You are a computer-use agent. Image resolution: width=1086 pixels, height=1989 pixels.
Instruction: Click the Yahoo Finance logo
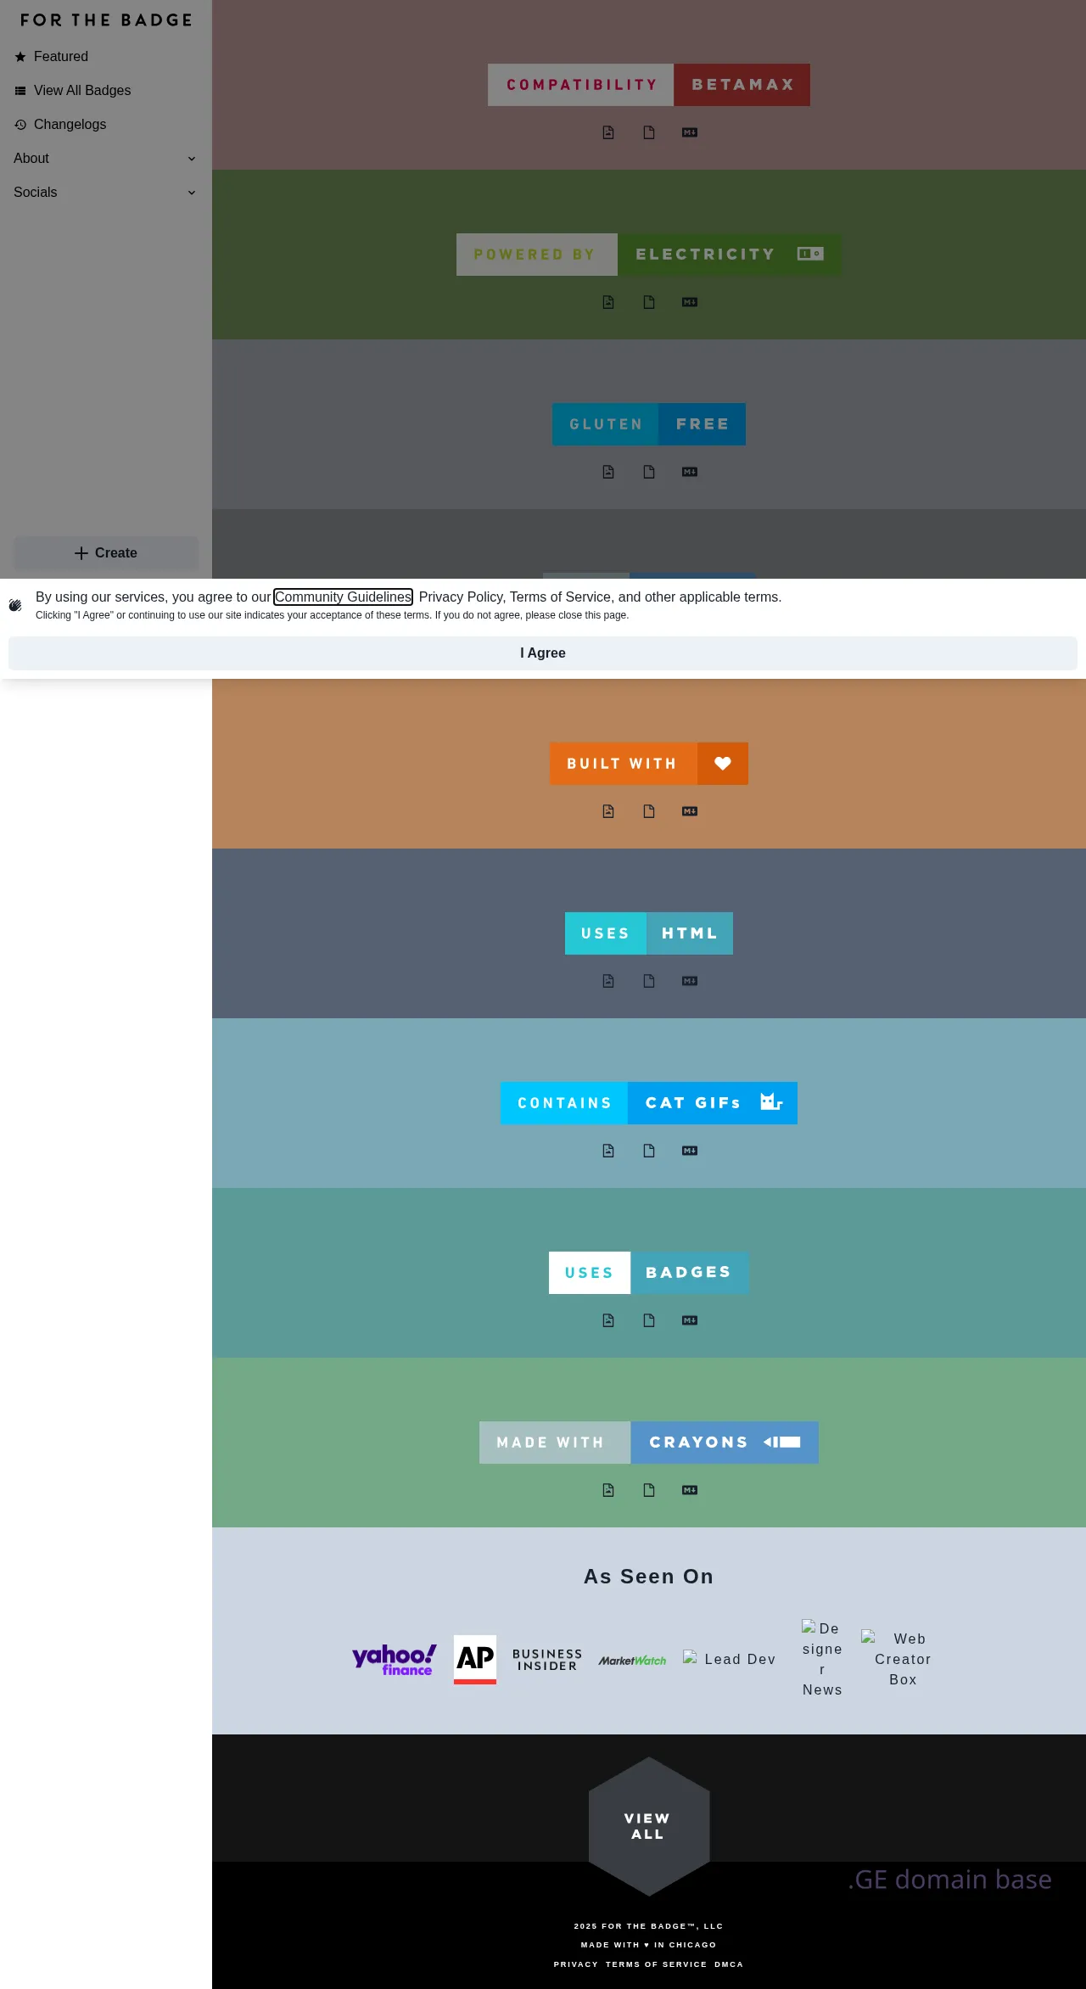pos(395,1660)
